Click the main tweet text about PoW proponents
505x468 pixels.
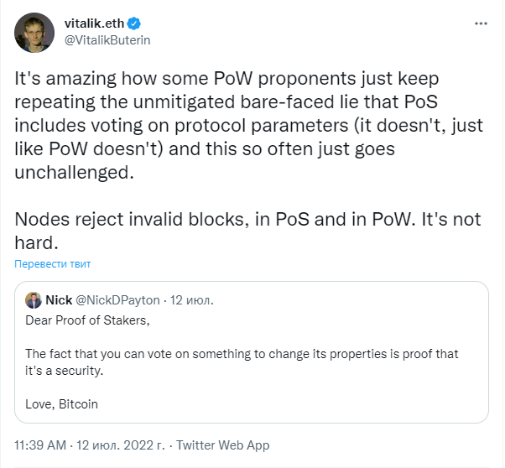tap(248, 125)
